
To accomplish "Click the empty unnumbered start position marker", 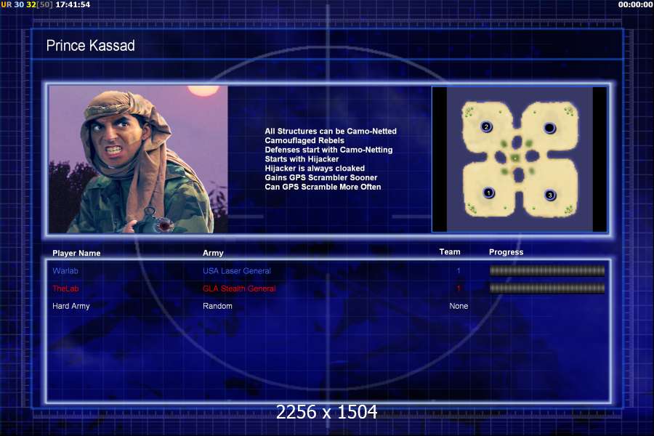I will click(x=550, y=128).
